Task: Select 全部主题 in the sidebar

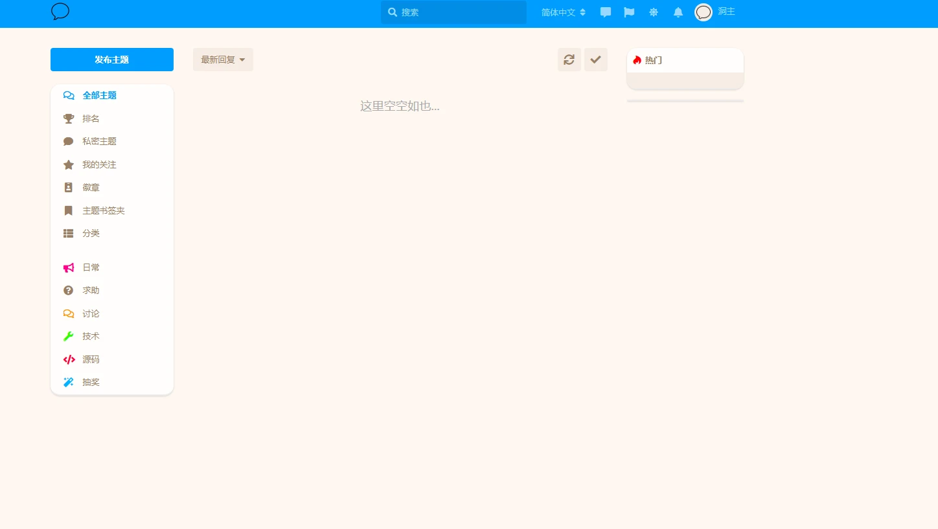Action: coord(99,96)
